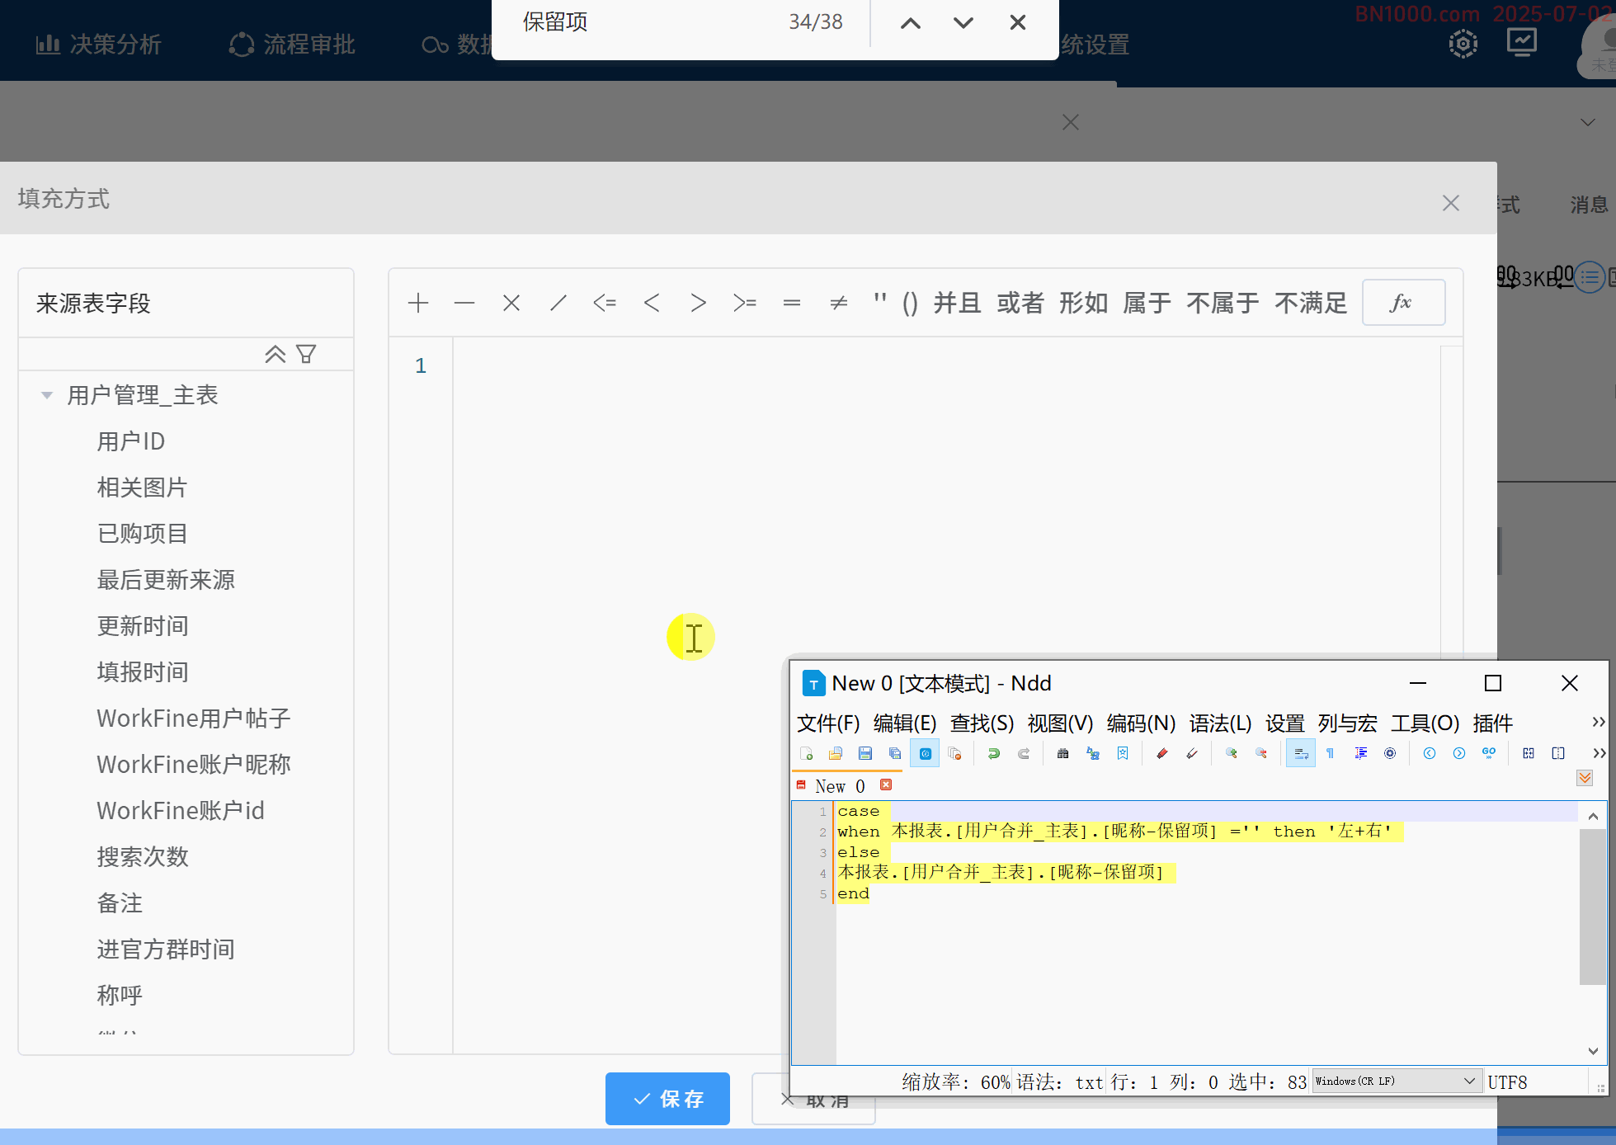Open the 编码(N) menu in Ndd
Screen dimensions: 1616x1145
(1141, 723)
